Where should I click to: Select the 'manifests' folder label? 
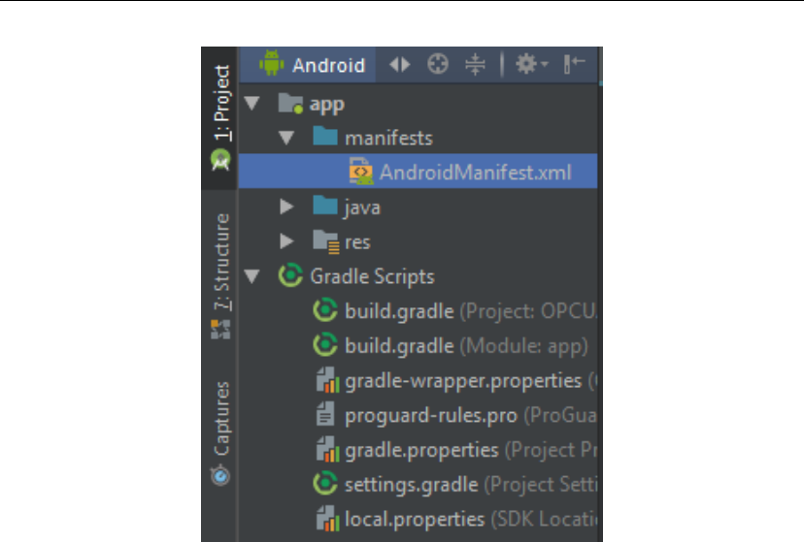tap(388, 139)
